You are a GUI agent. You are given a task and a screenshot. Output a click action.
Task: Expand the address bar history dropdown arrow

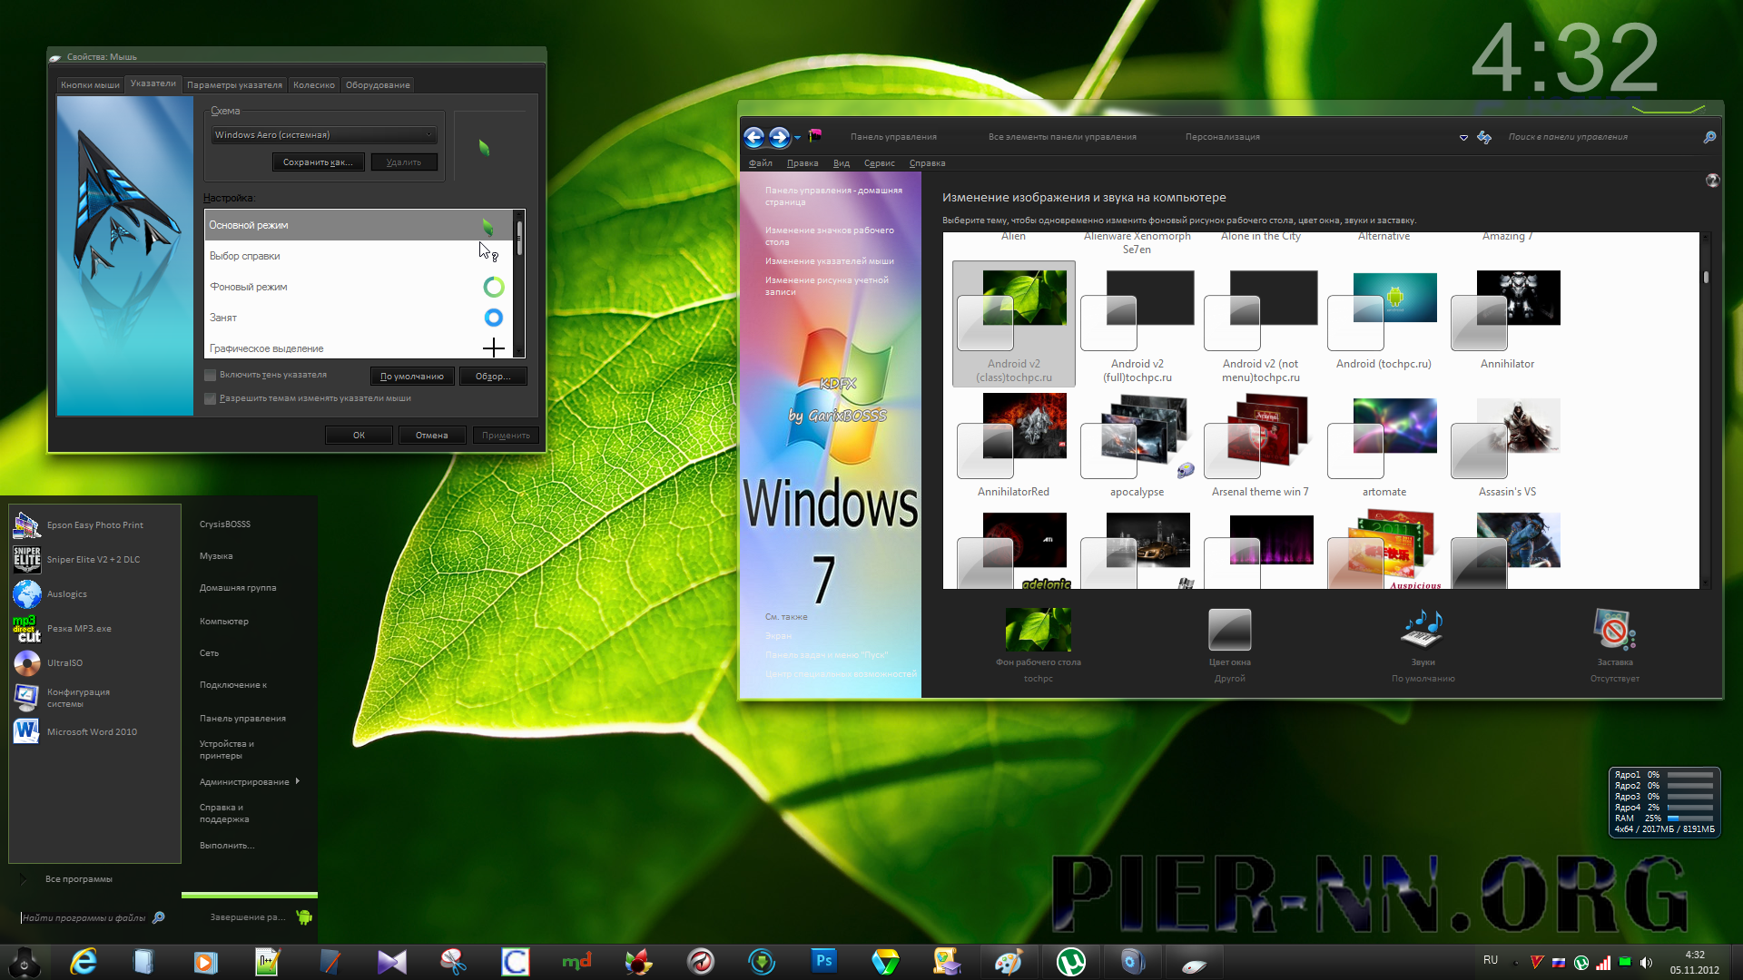[x=1463, y=138]
